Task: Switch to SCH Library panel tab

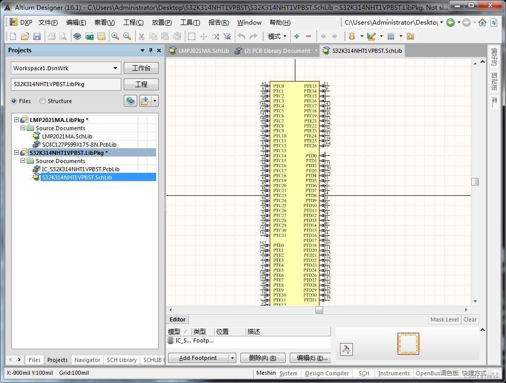Action: tap(122, 360)
